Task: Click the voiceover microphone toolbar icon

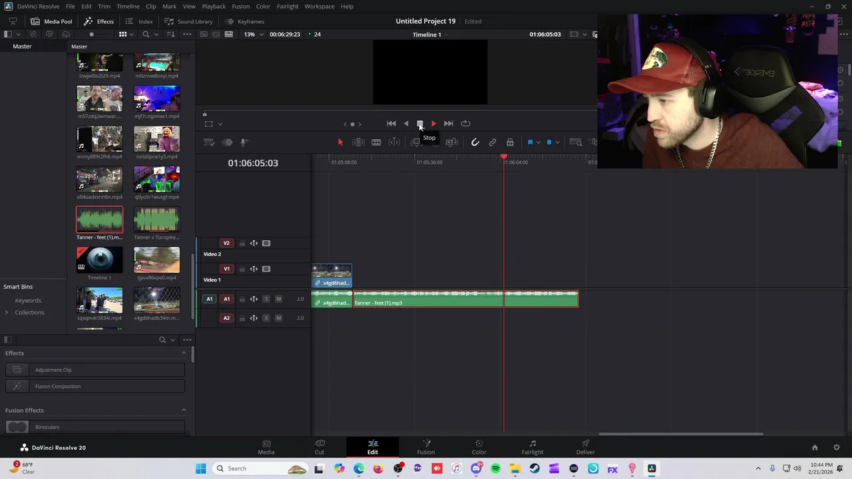Action: (x=244, y=142)
